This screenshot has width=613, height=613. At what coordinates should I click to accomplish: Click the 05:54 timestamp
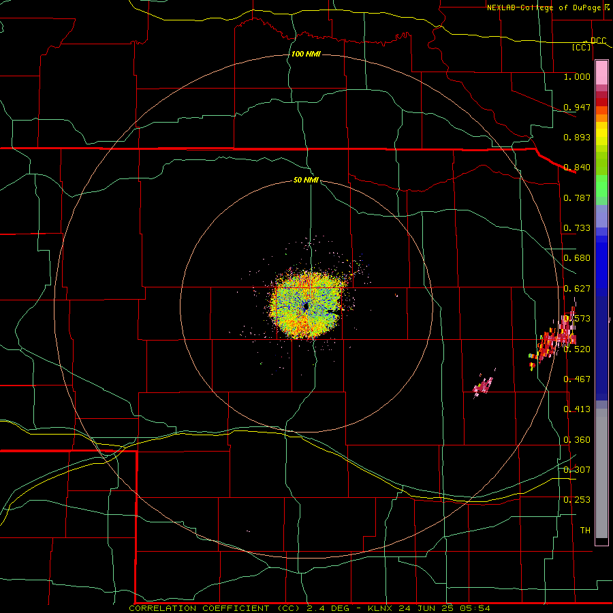(476, 608)
